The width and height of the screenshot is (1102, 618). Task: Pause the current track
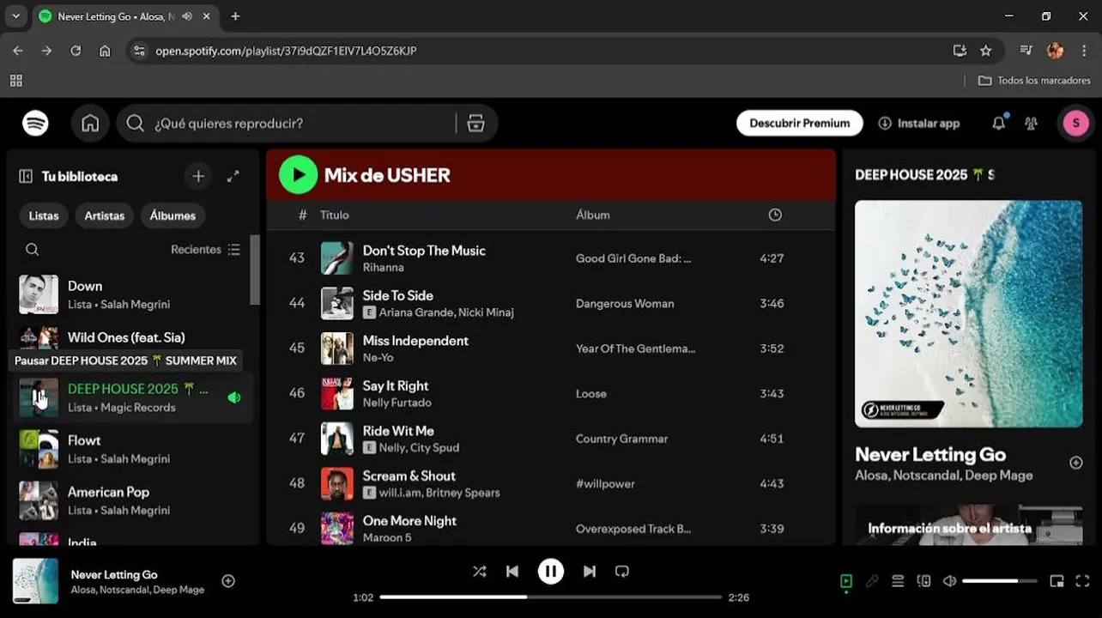tap(551, 571)
